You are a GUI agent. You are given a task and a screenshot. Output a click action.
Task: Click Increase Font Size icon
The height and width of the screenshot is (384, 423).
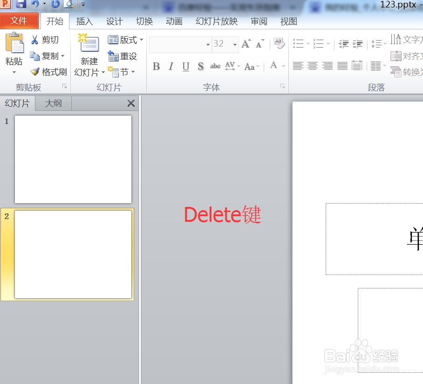click(x=246, y=43)
